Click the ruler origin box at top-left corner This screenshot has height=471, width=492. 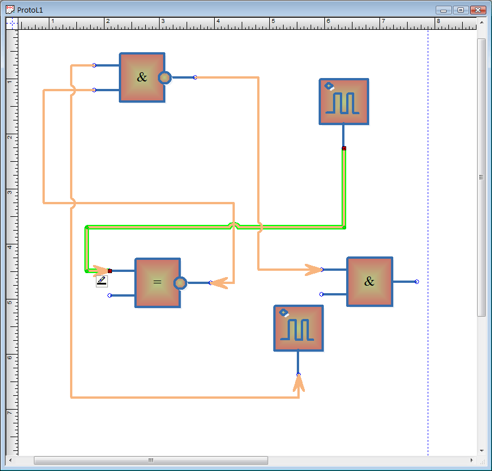(x=12, y=24)
